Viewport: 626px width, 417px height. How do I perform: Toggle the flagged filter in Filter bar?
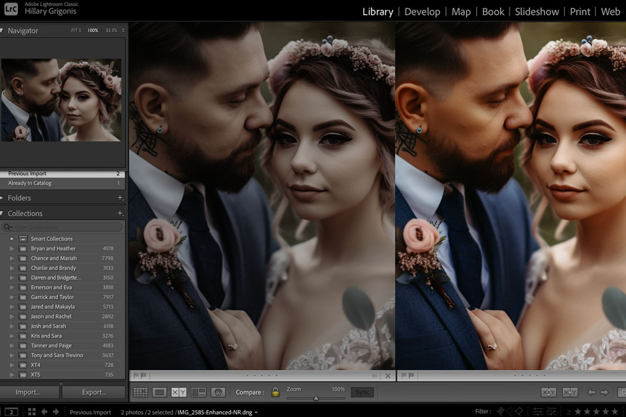(500, 411)
